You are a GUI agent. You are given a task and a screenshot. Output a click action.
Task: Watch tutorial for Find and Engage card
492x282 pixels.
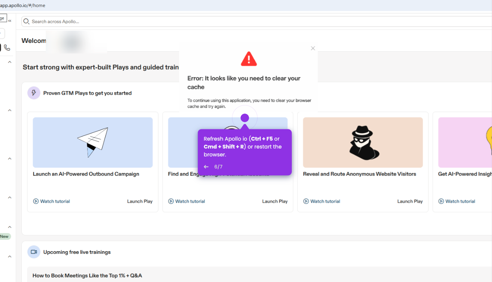tap(187, 201)
